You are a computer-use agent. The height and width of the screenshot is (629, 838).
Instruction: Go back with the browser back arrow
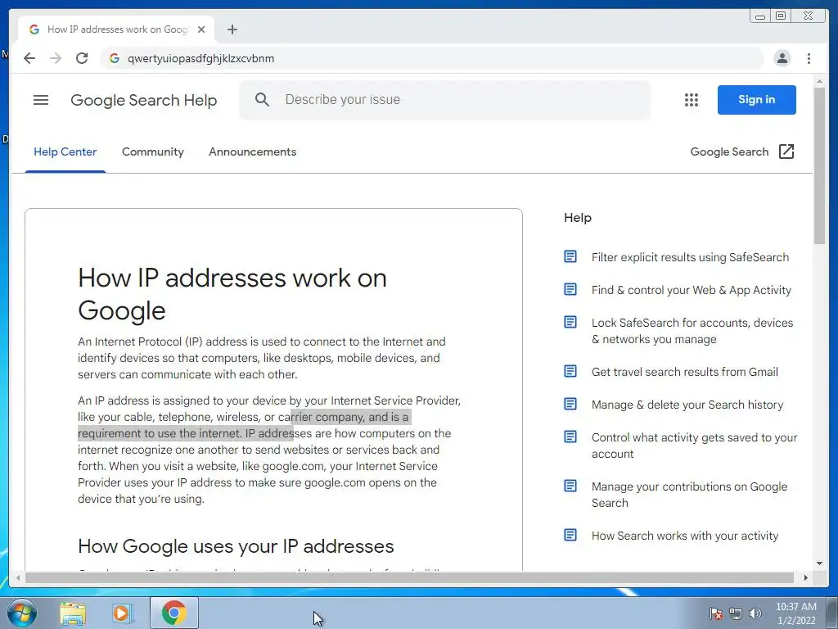(x=29, y=58)
